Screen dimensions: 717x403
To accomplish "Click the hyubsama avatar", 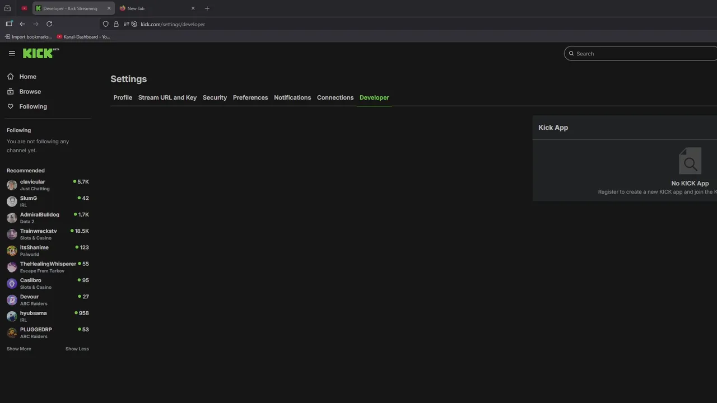I will [x=12, y=317].
